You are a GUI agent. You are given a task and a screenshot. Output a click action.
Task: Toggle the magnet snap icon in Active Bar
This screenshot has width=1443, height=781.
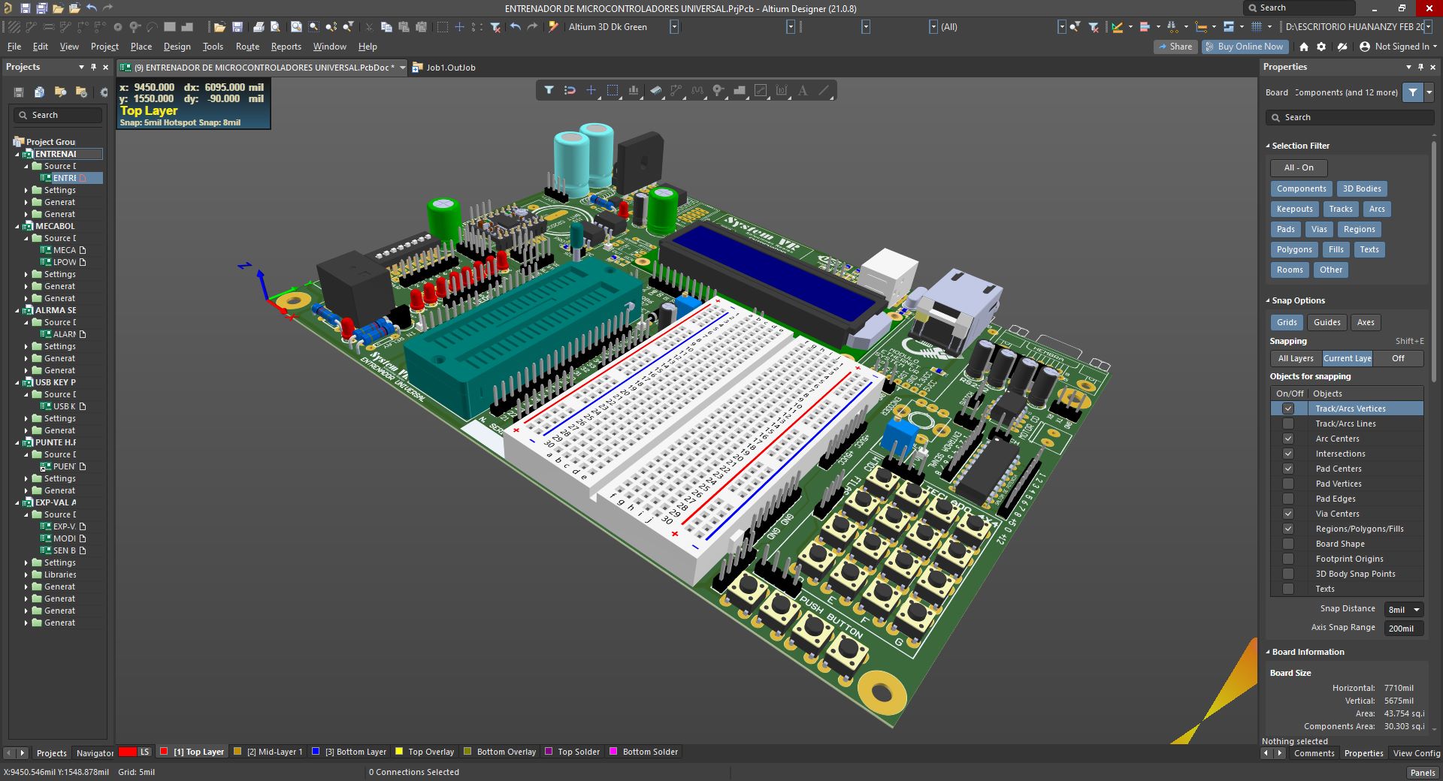tap(570, 91)
